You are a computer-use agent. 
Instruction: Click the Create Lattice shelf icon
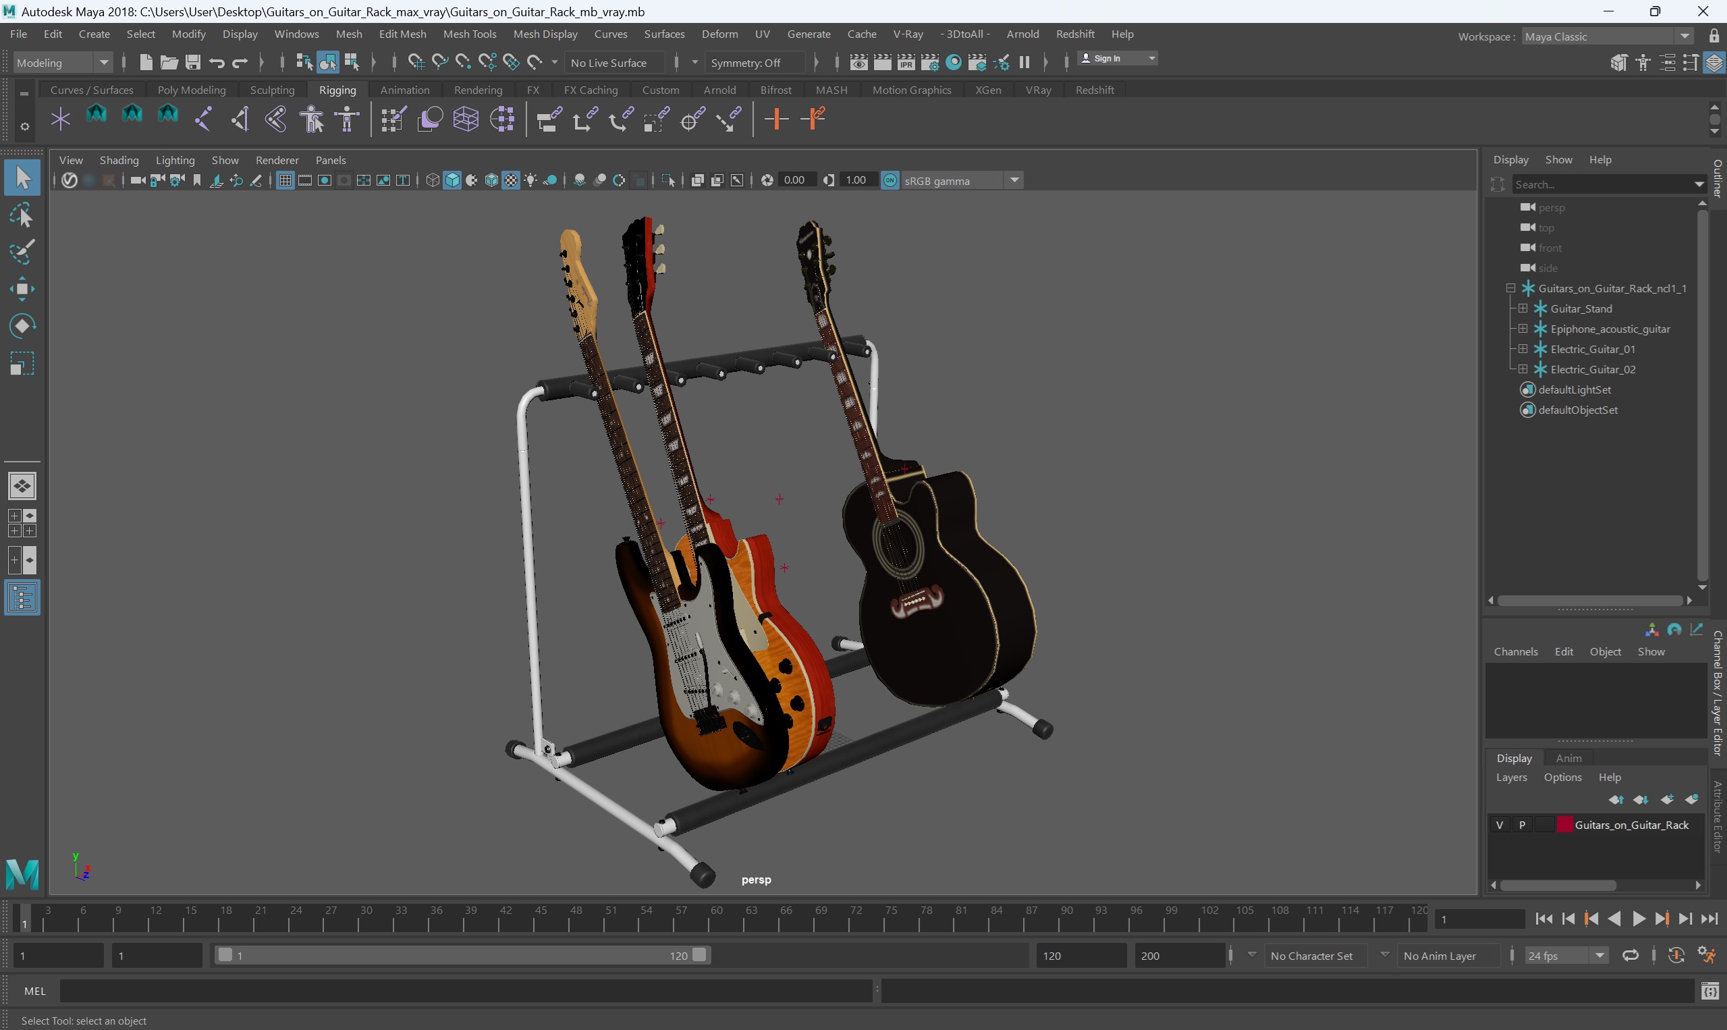(466, 119)
